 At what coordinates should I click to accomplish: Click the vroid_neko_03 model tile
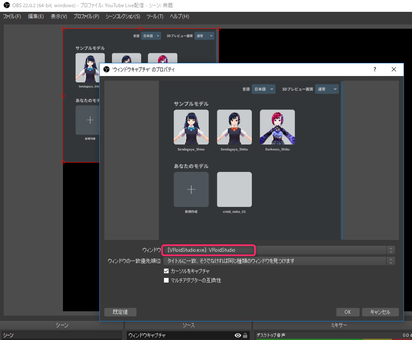coord(234,189)
